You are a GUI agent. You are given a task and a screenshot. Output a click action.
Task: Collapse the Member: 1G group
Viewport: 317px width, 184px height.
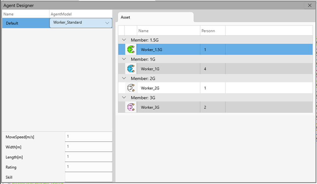click(x=124, y=59)
